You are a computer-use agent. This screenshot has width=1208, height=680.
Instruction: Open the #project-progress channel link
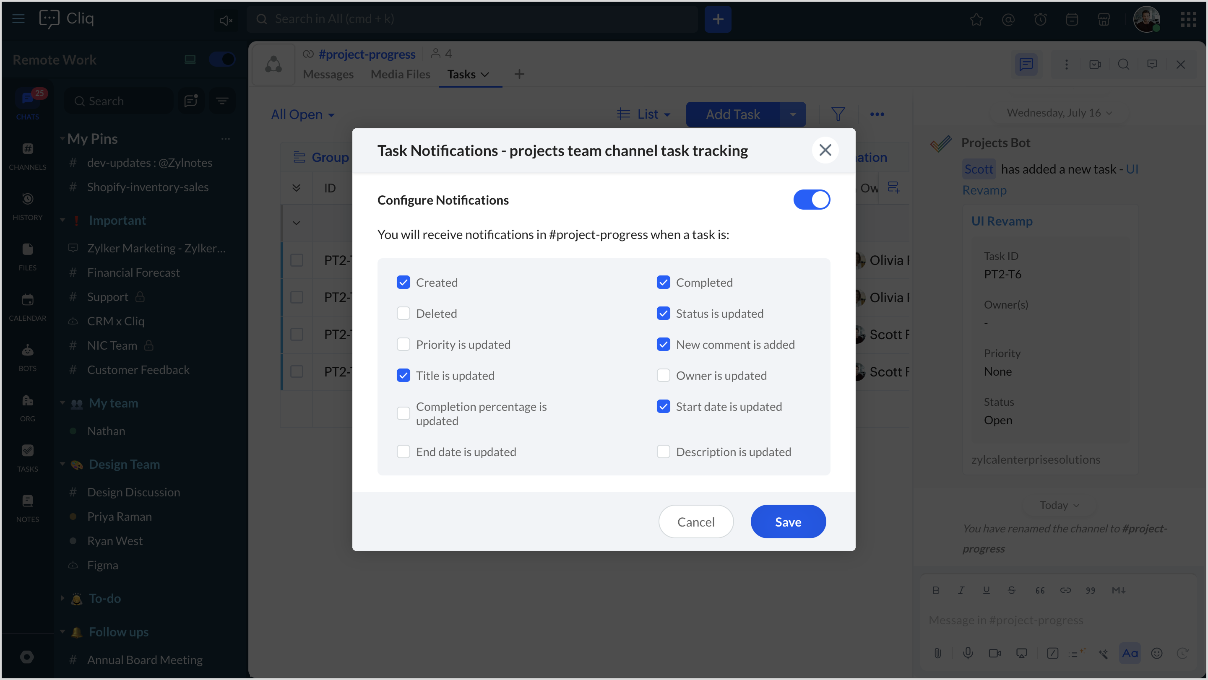pos(367,55)
